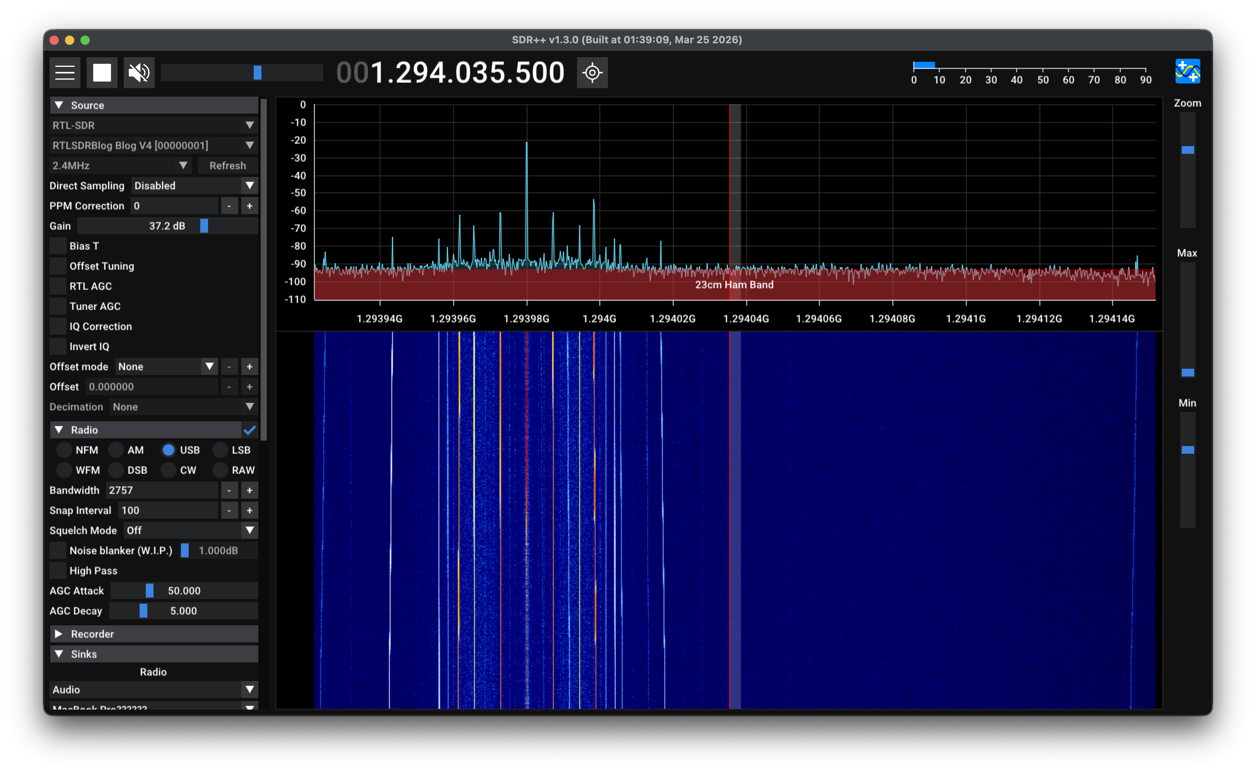Click the frequency display 1.294.035.500
Image resolution: width=1256 pixels, height=773 pixels.
click(x=450, y=73)
